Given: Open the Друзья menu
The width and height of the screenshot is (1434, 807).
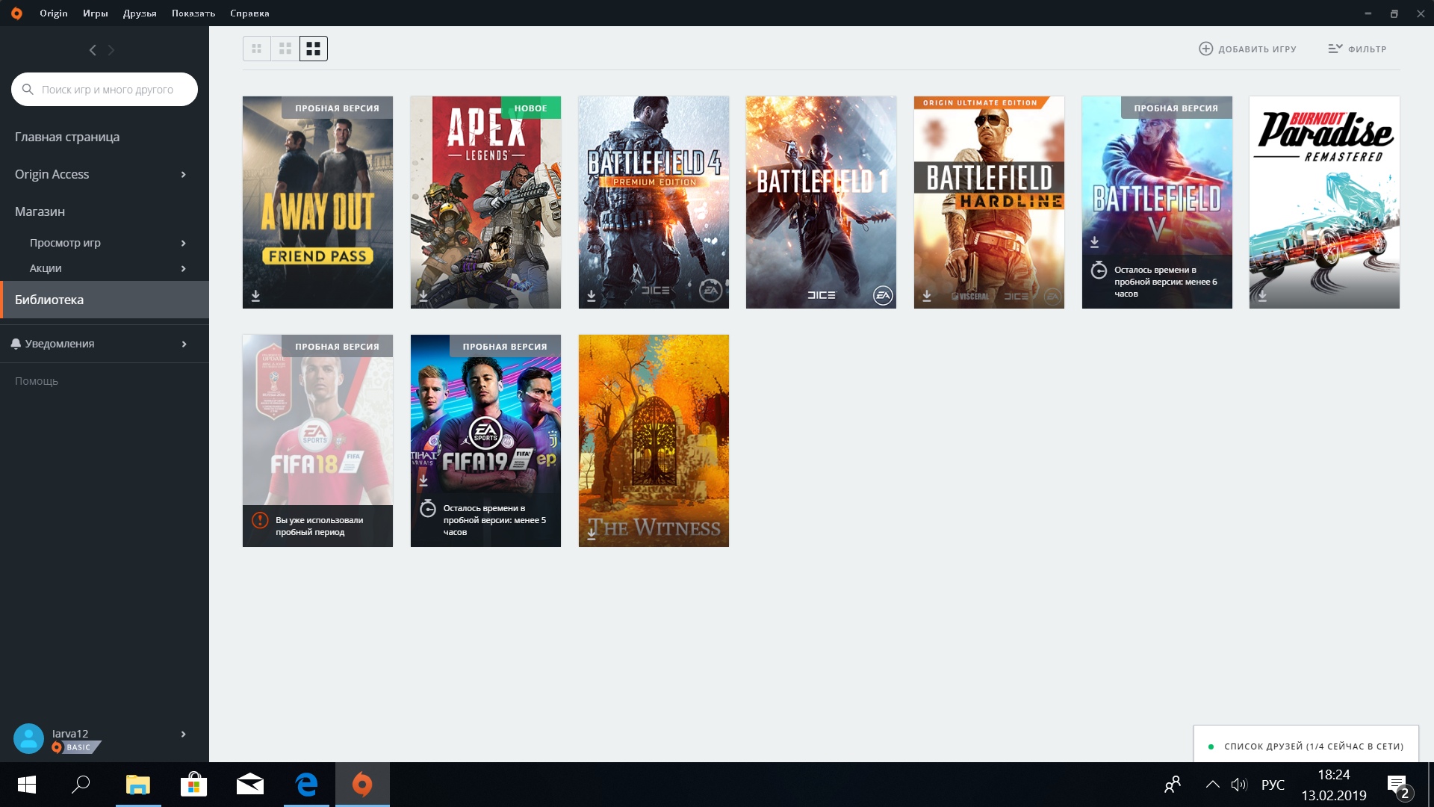Looking at the screenshot, I should (x=140, y=13).
